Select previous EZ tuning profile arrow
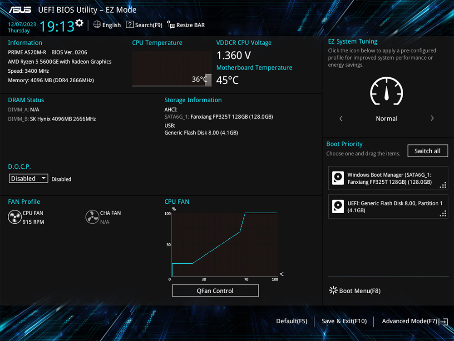This screenshot has height=341, width=454. [x=341, y=118]
